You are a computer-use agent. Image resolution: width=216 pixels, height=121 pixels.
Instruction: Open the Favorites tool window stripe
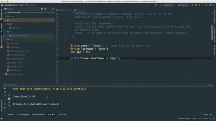coord(1,105)
